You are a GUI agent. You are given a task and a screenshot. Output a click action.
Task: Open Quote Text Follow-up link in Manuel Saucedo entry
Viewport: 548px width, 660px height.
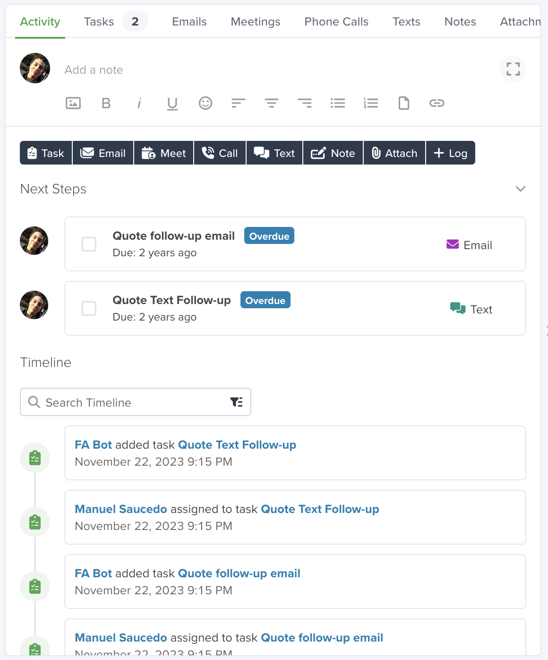click(x=320, y=509)
